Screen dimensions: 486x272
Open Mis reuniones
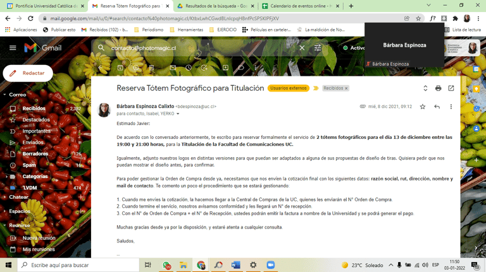pyautogui.click(x=39, y=249)
